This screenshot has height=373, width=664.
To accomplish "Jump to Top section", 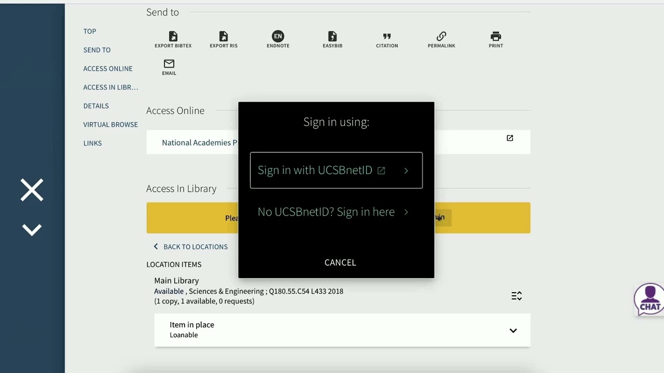I will 90,31.
